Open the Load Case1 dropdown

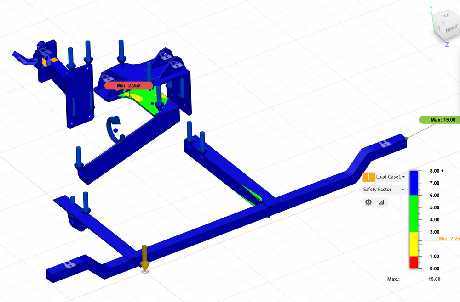click(x=391, y=177)
